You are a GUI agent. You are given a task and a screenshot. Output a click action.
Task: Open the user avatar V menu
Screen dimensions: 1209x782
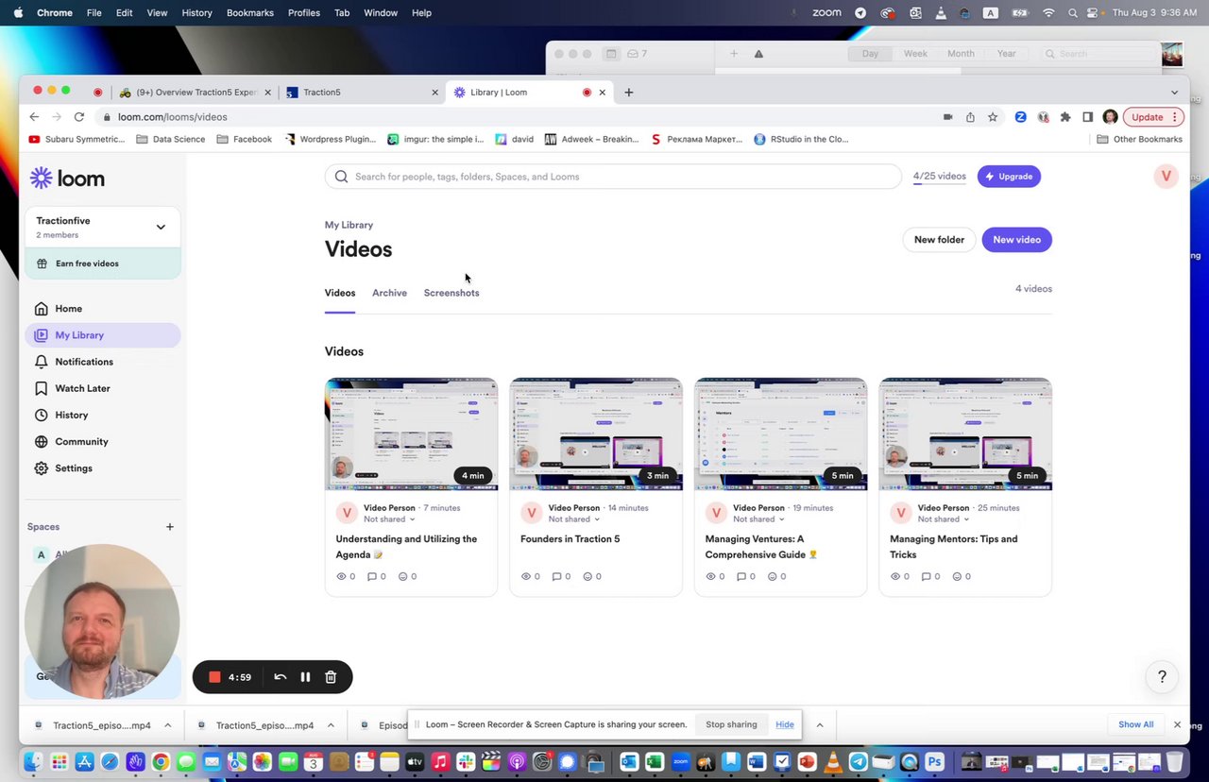pyautogui.click(x=1166, y=176)
